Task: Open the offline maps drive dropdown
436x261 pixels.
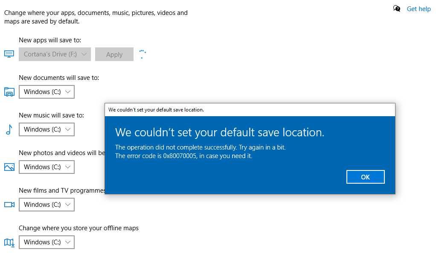Action: (47, 242)
